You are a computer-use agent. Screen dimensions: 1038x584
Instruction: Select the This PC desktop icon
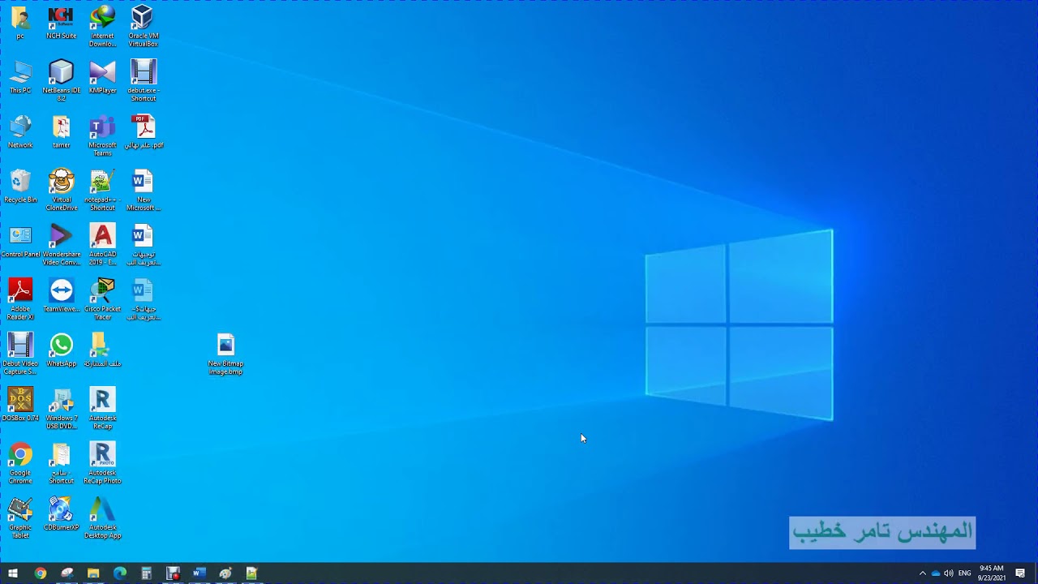pos(20,77)
